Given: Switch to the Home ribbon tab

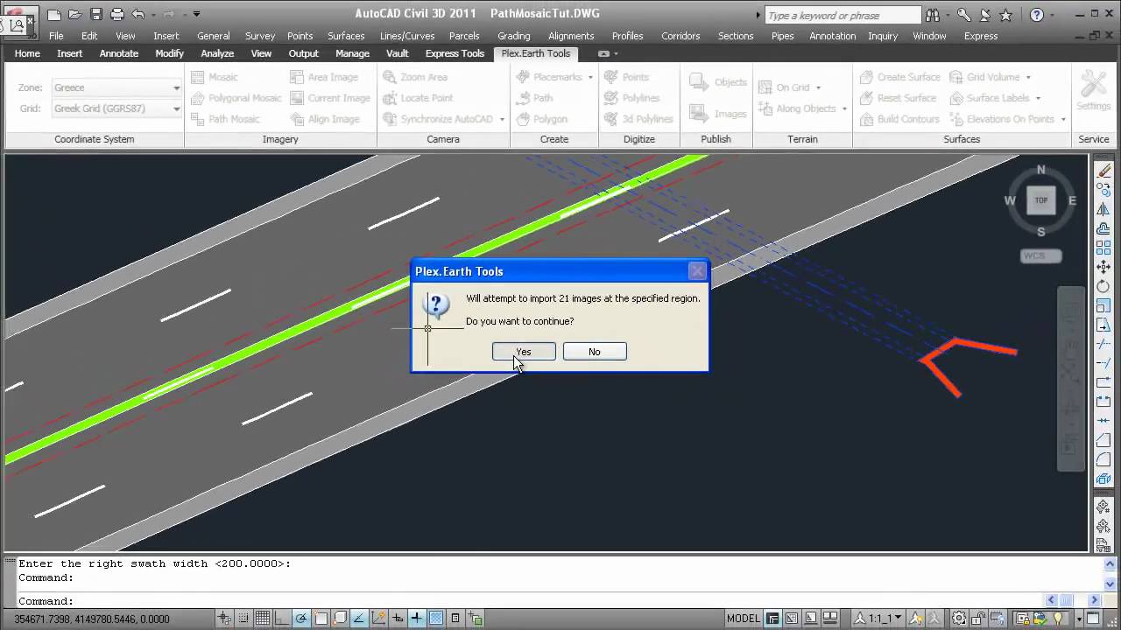Looking at the screenshot, I should click(x=27, y=53).
